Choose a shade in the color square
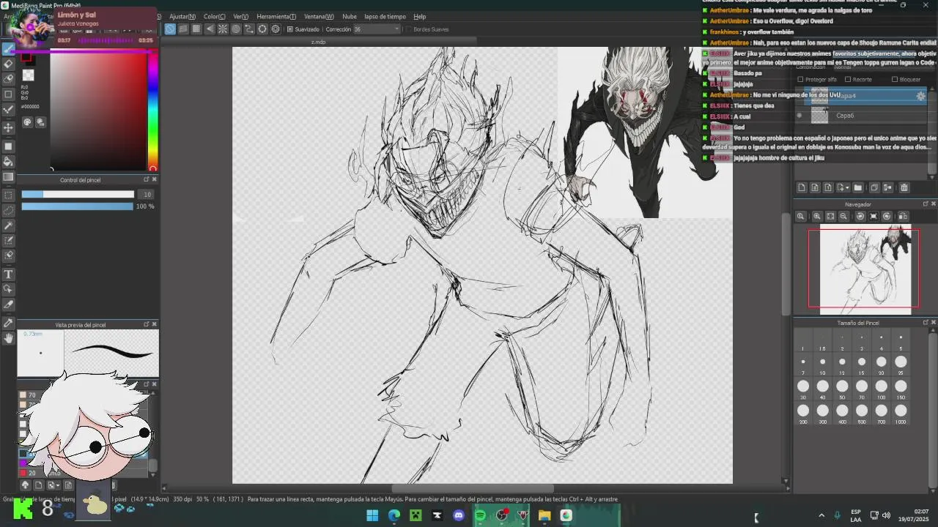Image resolution: width=938 pixels, height=527 pixels. pyautogui.click(x=98, y=111)
